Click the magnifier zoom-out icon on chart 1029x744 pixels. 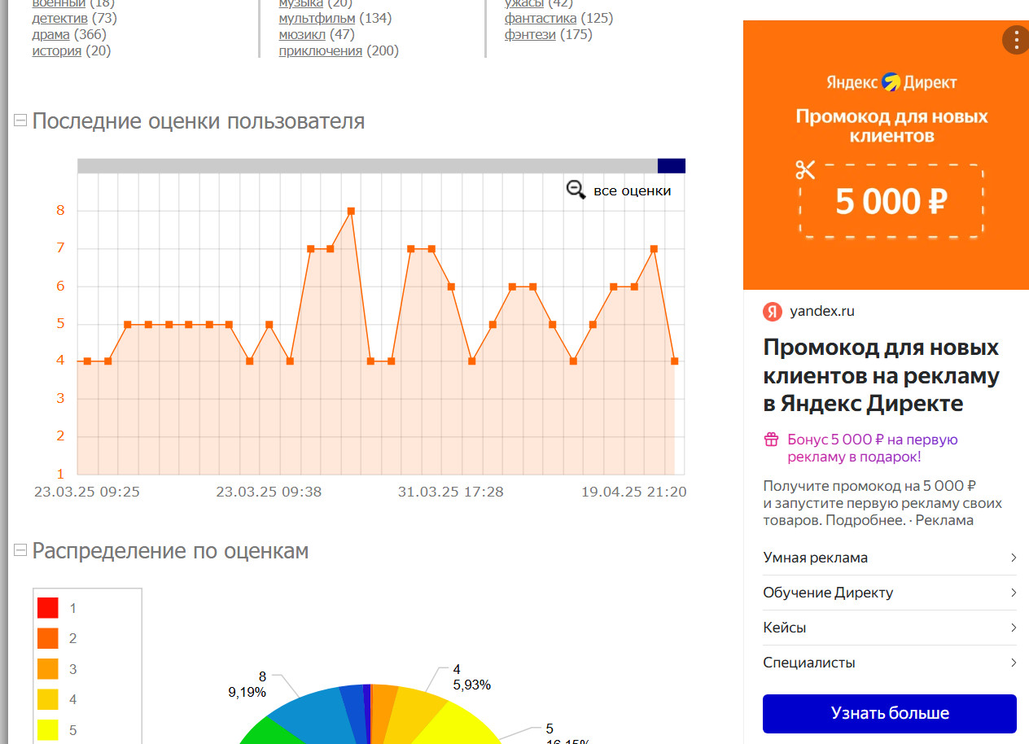576,190
